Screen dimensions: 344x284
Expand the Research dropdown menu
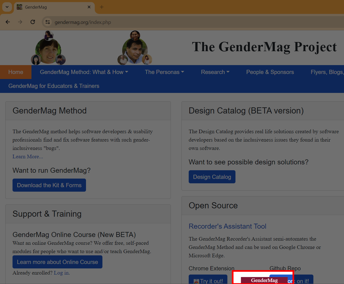pyautogui.click(x=215, y=72)
